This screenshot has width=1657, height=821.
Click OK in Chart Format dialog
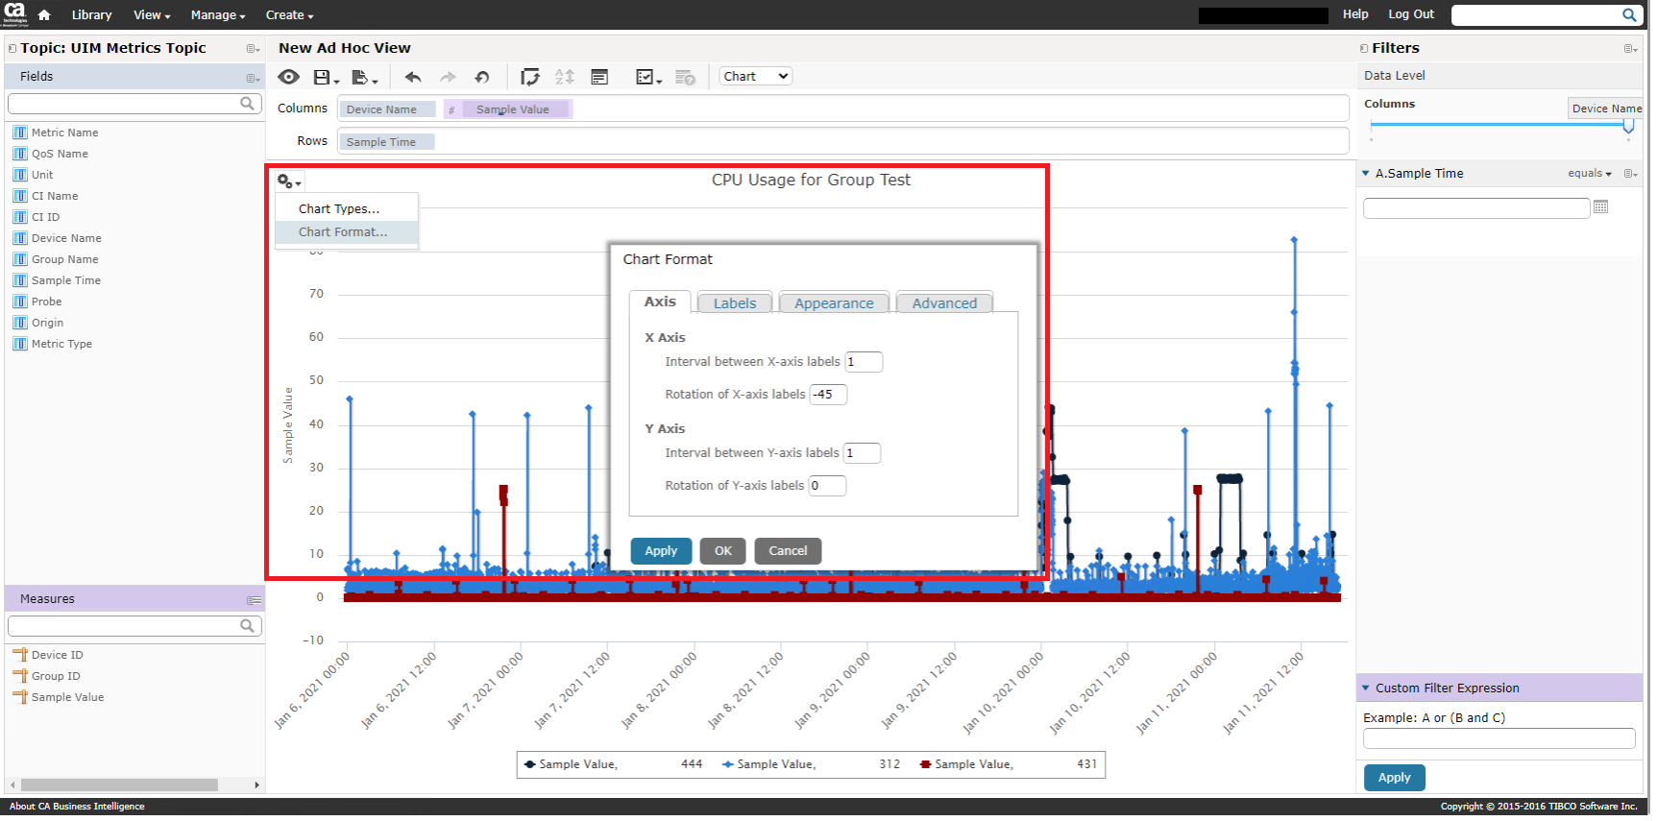722,551
